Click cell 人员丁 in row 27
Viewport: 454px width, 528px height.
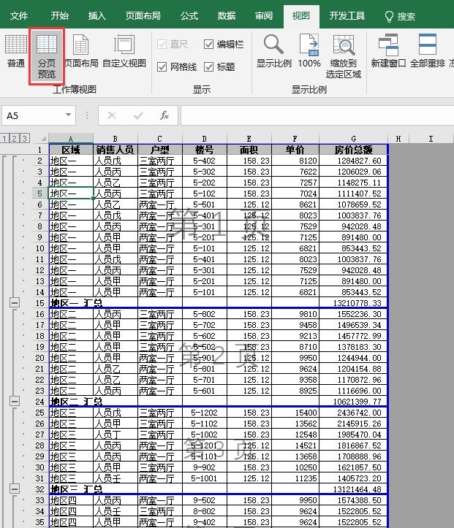click(116, 435)
